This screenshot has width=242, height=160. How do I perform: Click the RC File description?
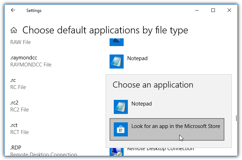tap(18, 87)
